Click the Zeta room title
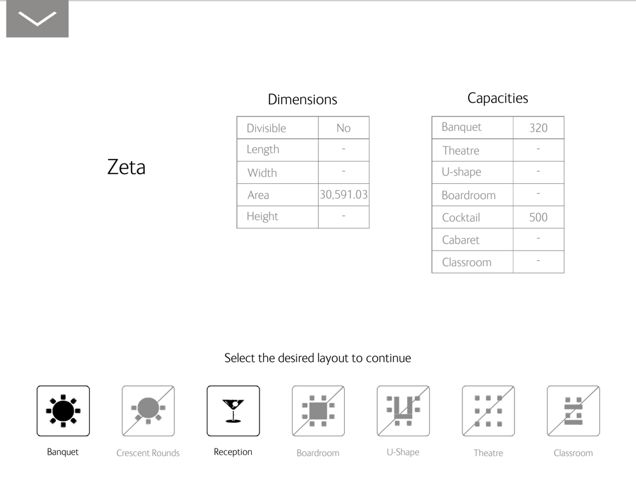The width and height of the screenshot is (636, 477). 126,167
